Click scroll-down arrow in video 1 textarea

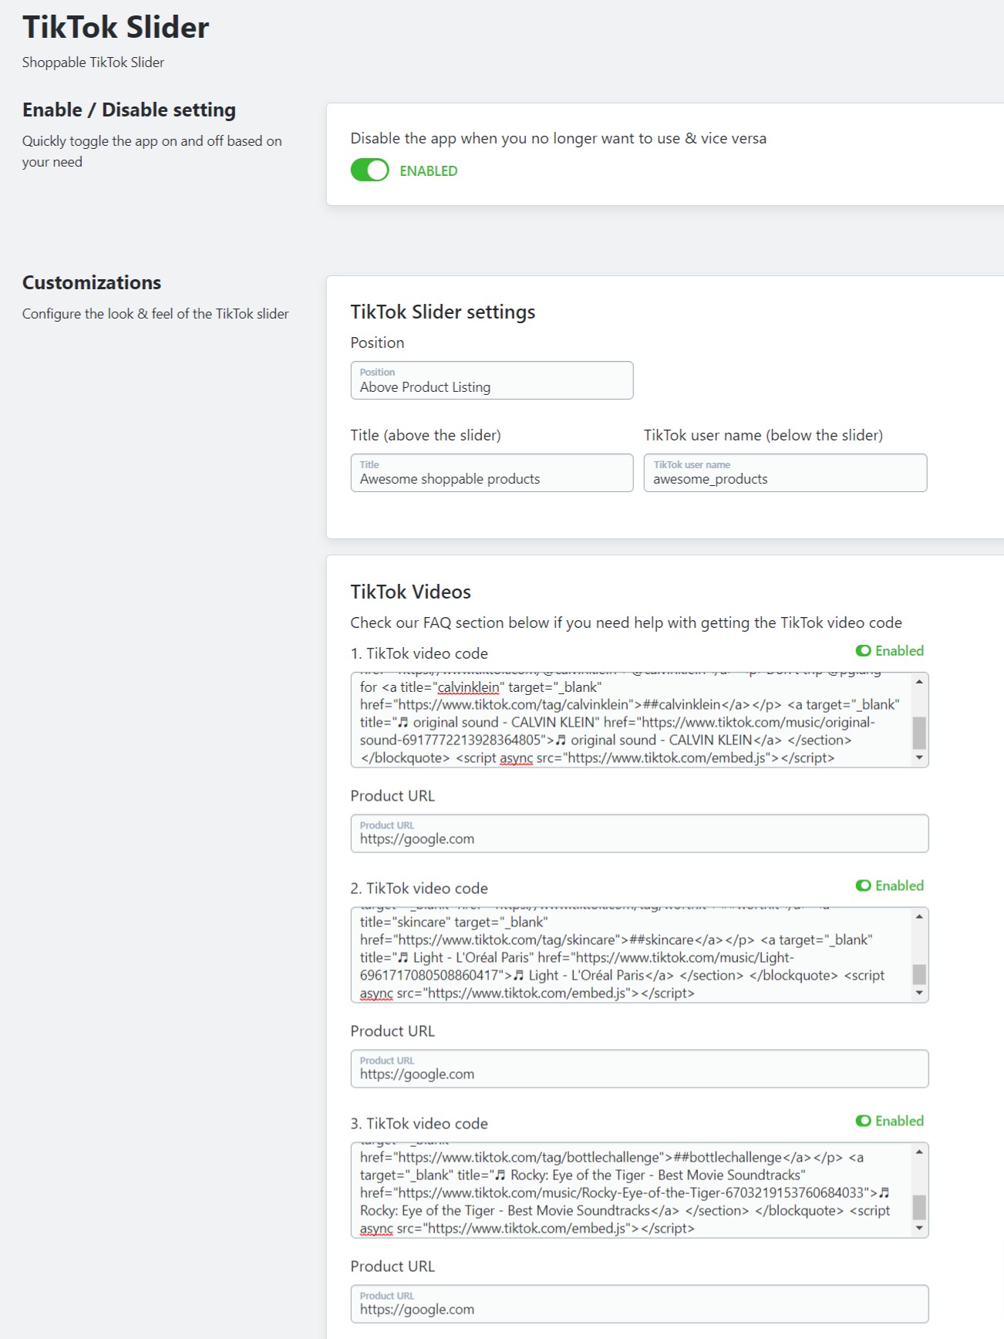tap(919, 758)
